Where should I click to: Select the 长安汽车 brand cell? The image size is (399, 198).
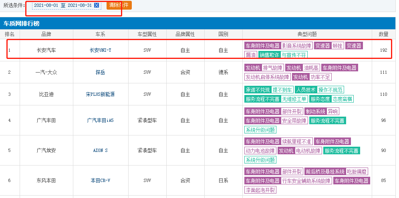click(46, 50)
